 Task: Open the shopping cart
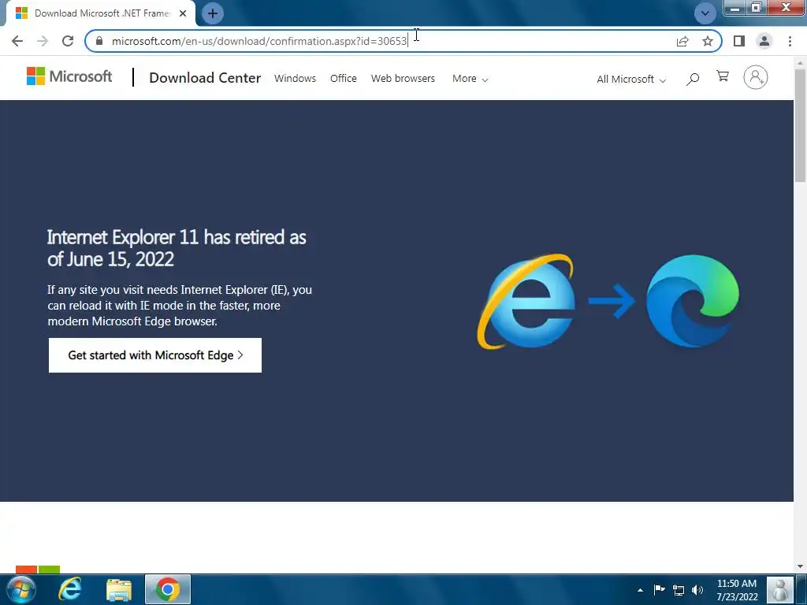tap(723, 76)
